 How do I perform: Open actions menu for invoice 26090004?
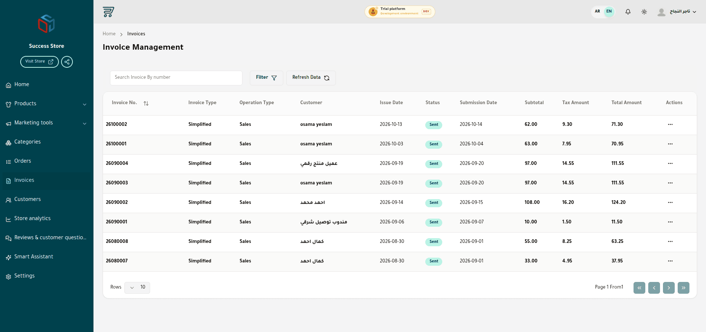(670, 163)
